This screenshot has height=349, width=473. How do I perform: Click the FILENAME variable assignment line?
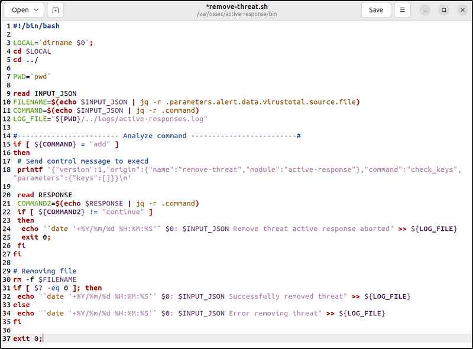click(177, 102)
